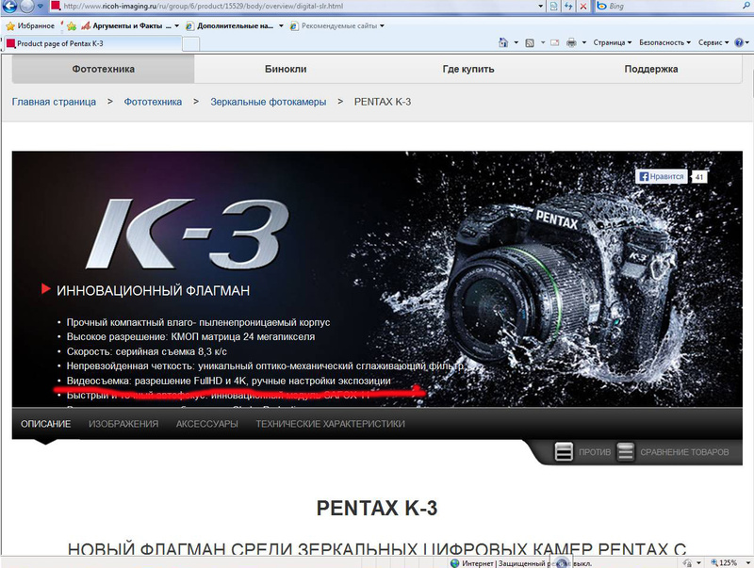
Task: Switch to the ОПИСАНИЕ product tab
Action: point(45,424)
